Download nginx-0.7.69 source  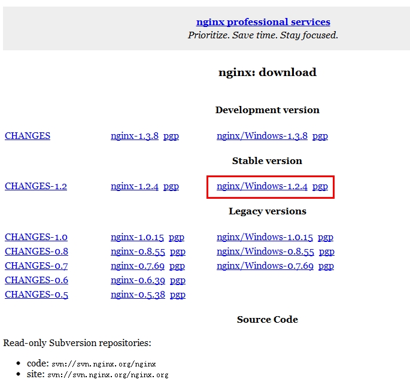pos(138,266)
